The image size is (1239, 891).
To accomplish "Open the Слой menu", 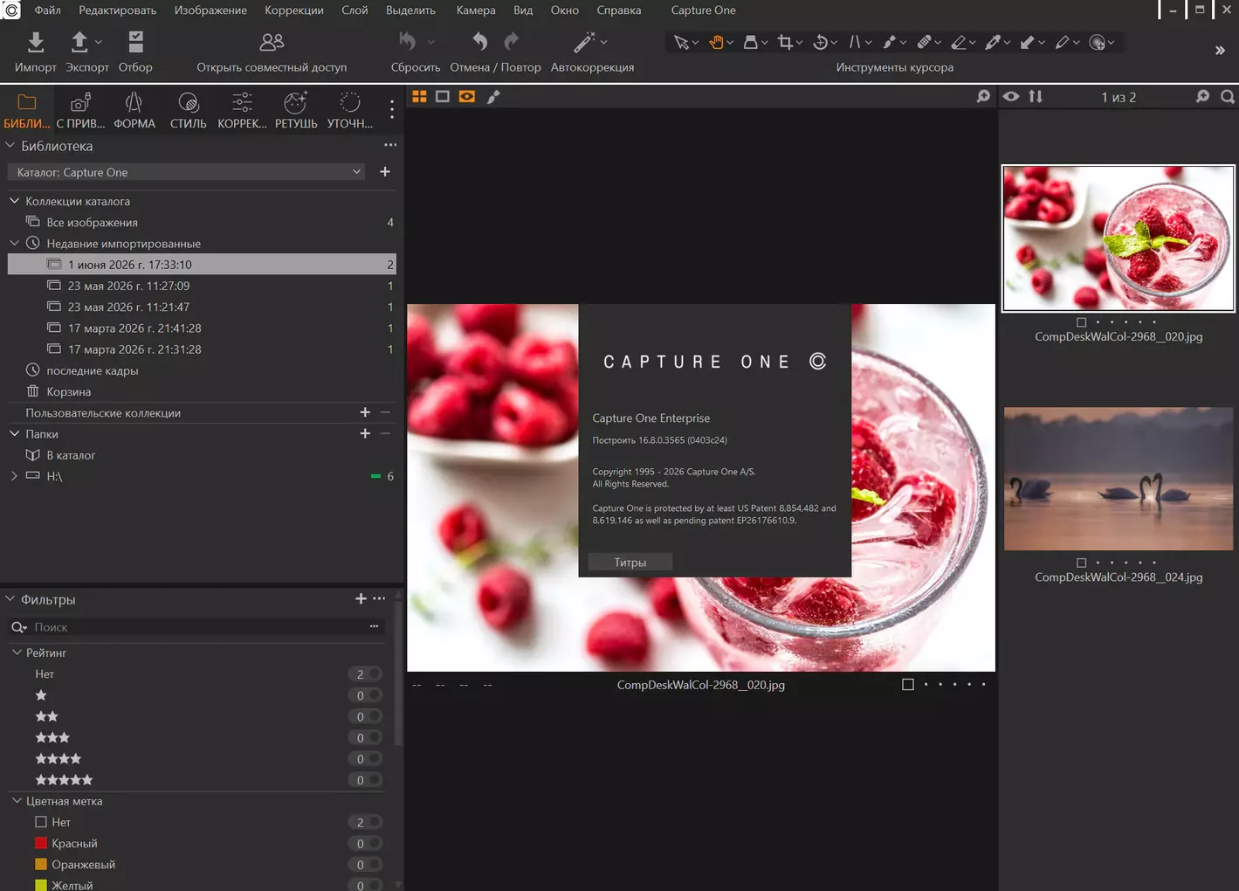I will [354, 10].
